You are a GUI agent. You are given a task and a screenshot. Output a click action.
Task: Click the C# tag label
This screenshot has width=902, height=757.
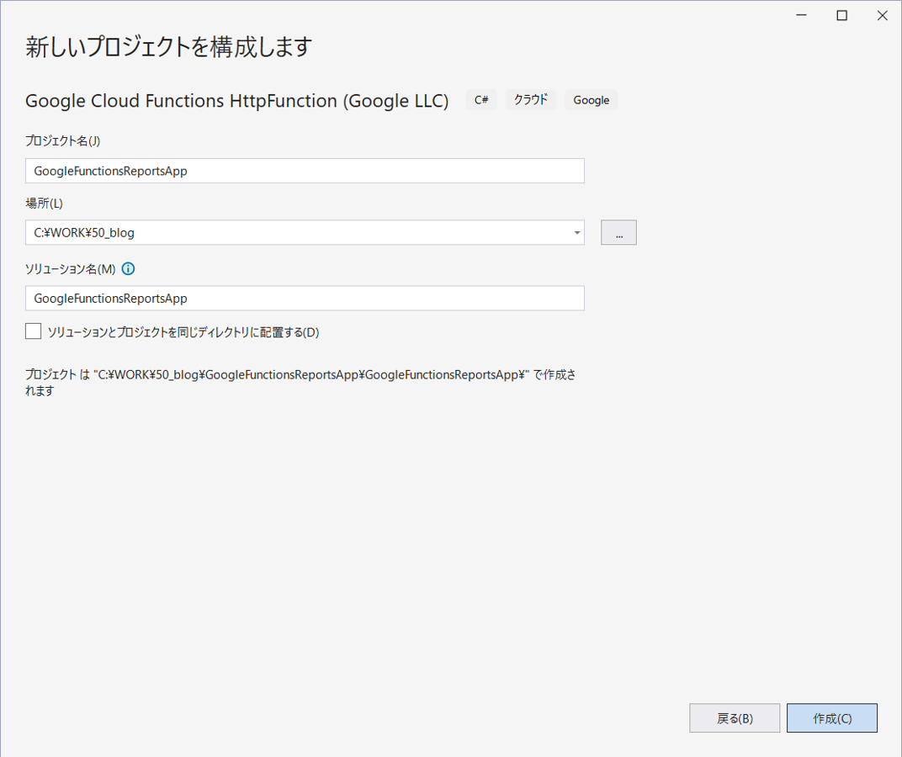(481, 100)
